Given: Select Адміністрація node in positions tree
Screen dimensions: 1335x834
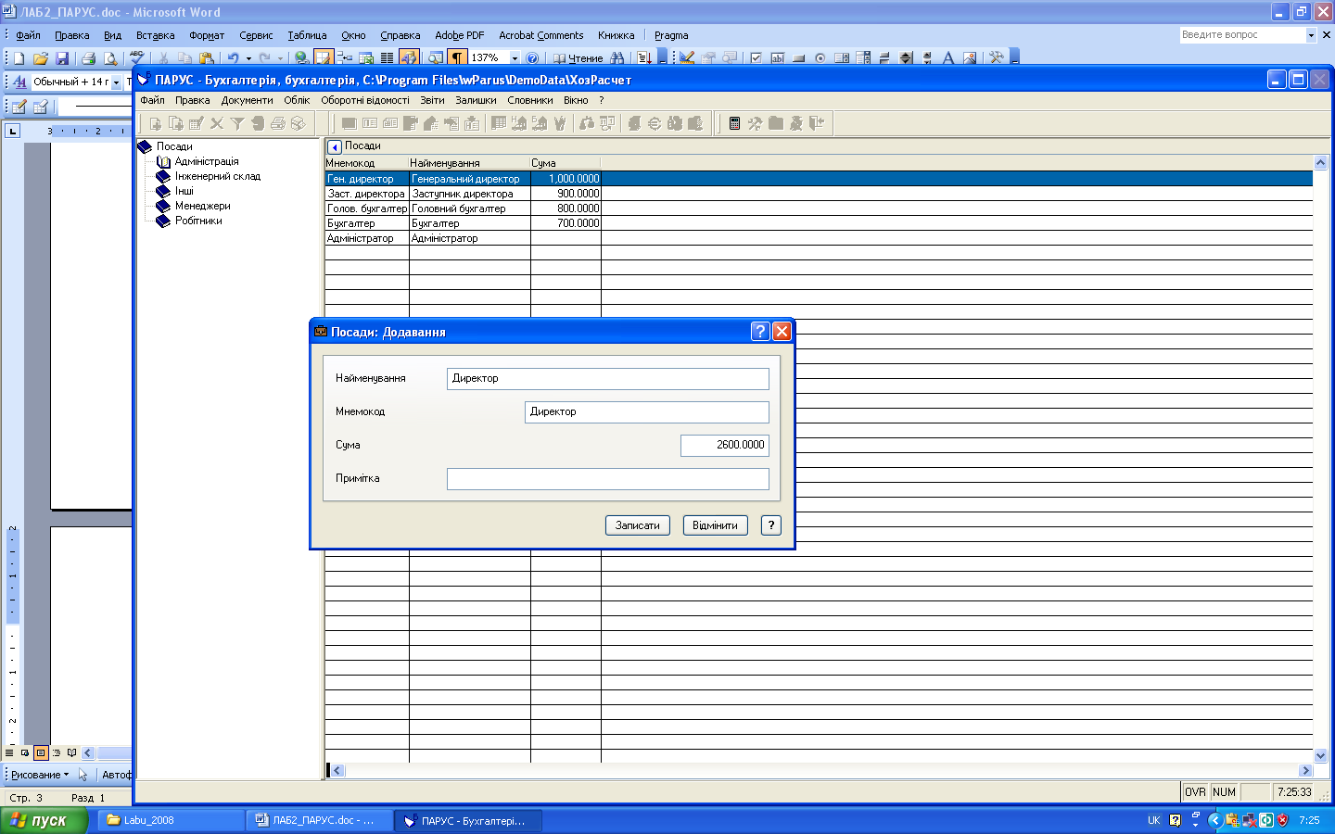Looking at the screenshot, I should [207, 161].
